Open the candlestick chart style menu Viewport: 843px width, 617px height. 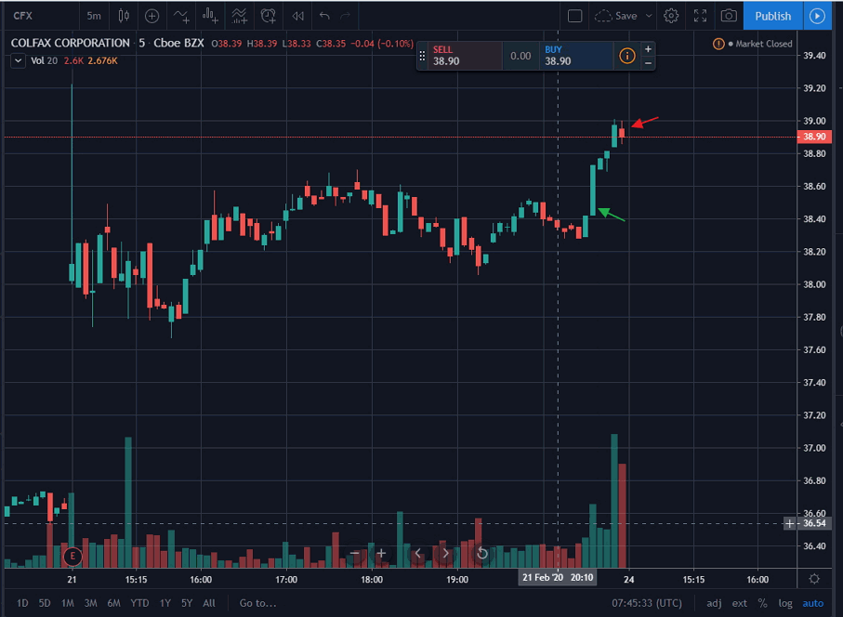pyautogui.click(x=123, y=16)
